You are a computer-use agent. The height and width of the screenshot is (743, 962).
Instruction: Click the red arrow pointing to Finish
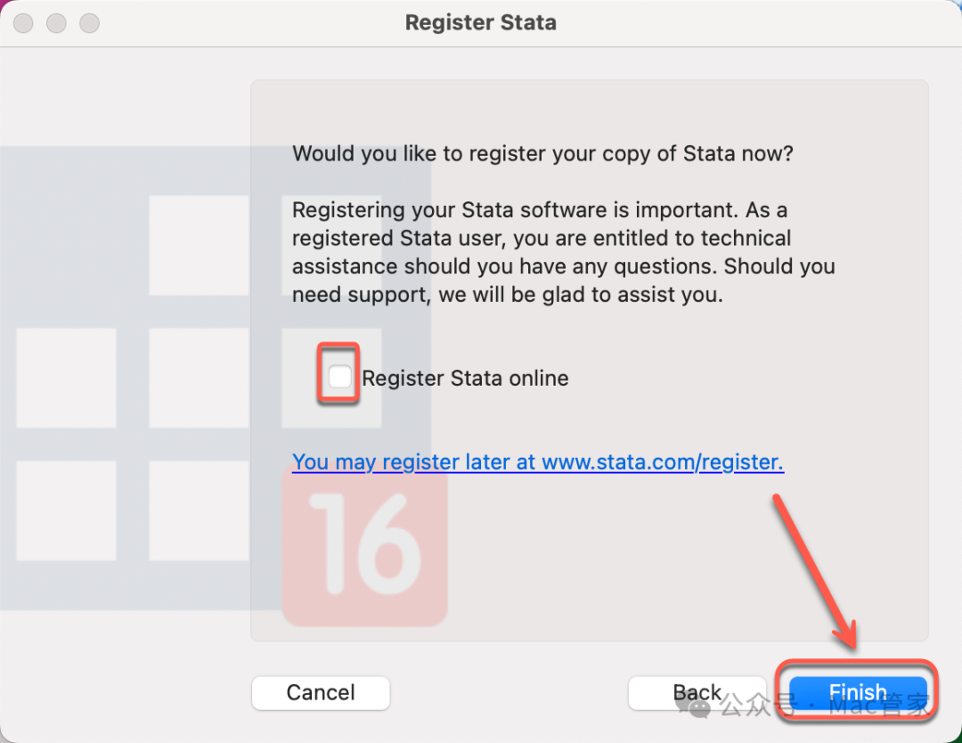coord(813,570)
